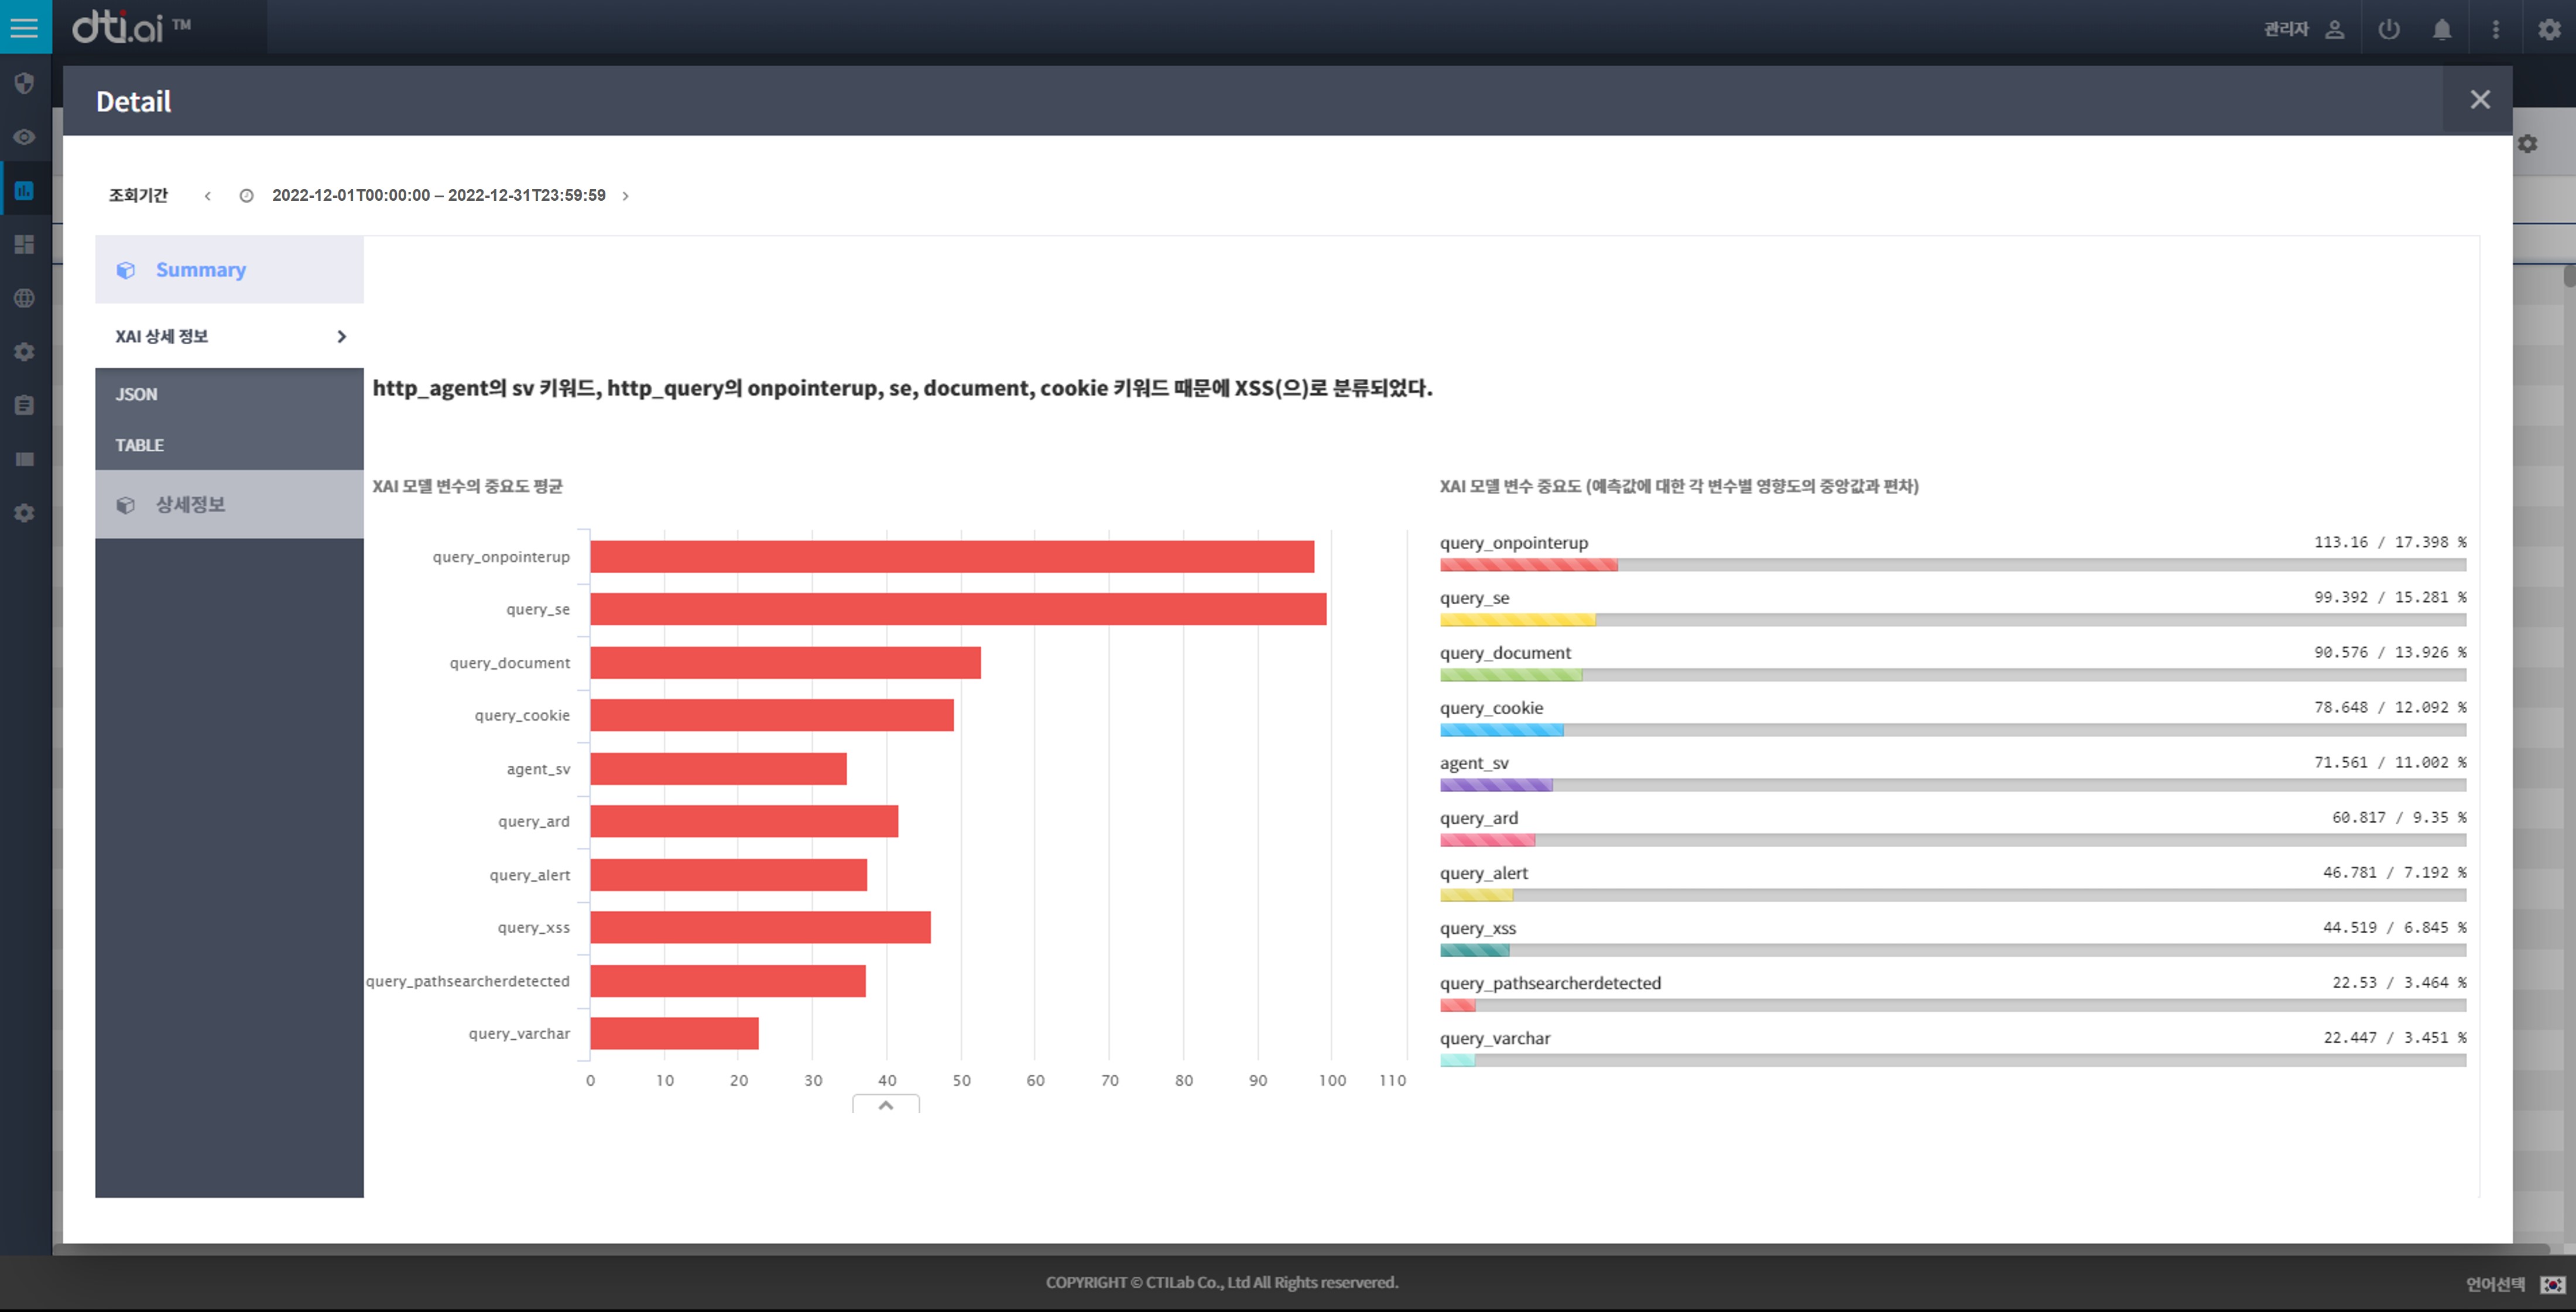Select the eye monitoring icon in sidebar

[x=25, y=137]
